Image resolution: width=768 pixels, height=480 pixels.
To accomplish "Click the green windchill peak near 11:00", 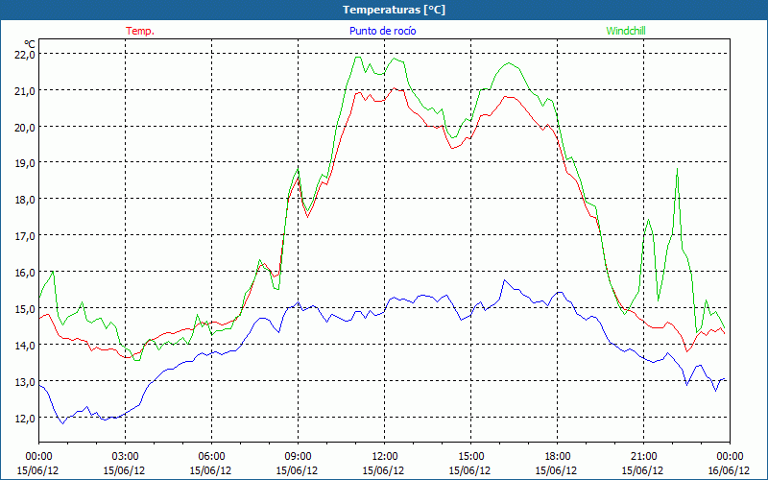I will click(357, 58).
